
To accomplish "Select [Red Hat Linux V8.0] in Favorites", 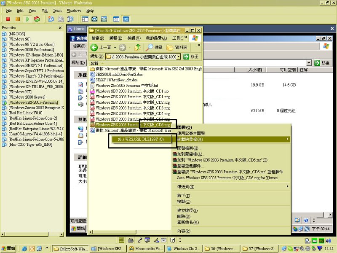I will 25,113.
